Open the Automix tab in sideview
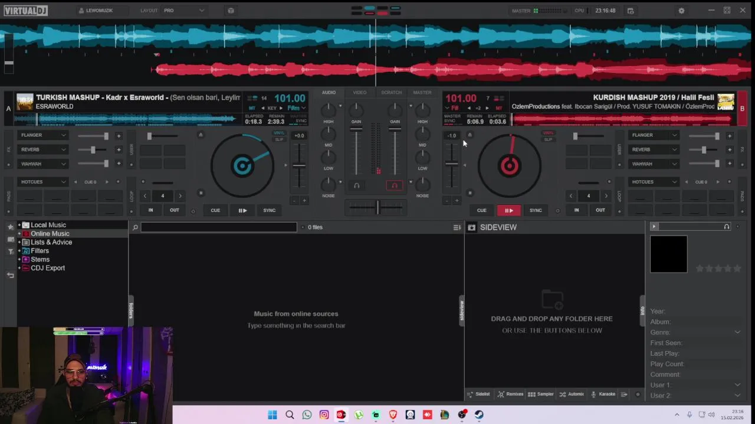The width and height of the screenshot is (755, 424). 572,394
